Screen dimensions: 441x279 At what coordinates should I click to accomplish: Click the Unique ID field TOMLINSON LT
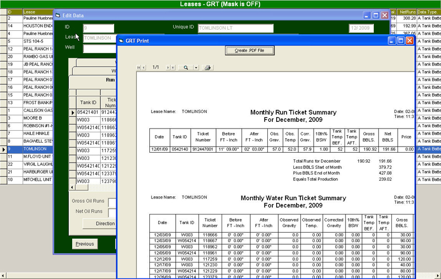coord(235,28)
